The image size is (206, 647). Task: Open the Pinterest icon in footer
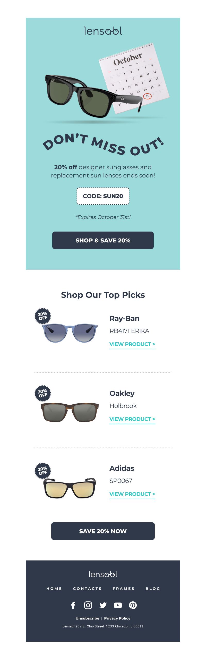[133, 605]
